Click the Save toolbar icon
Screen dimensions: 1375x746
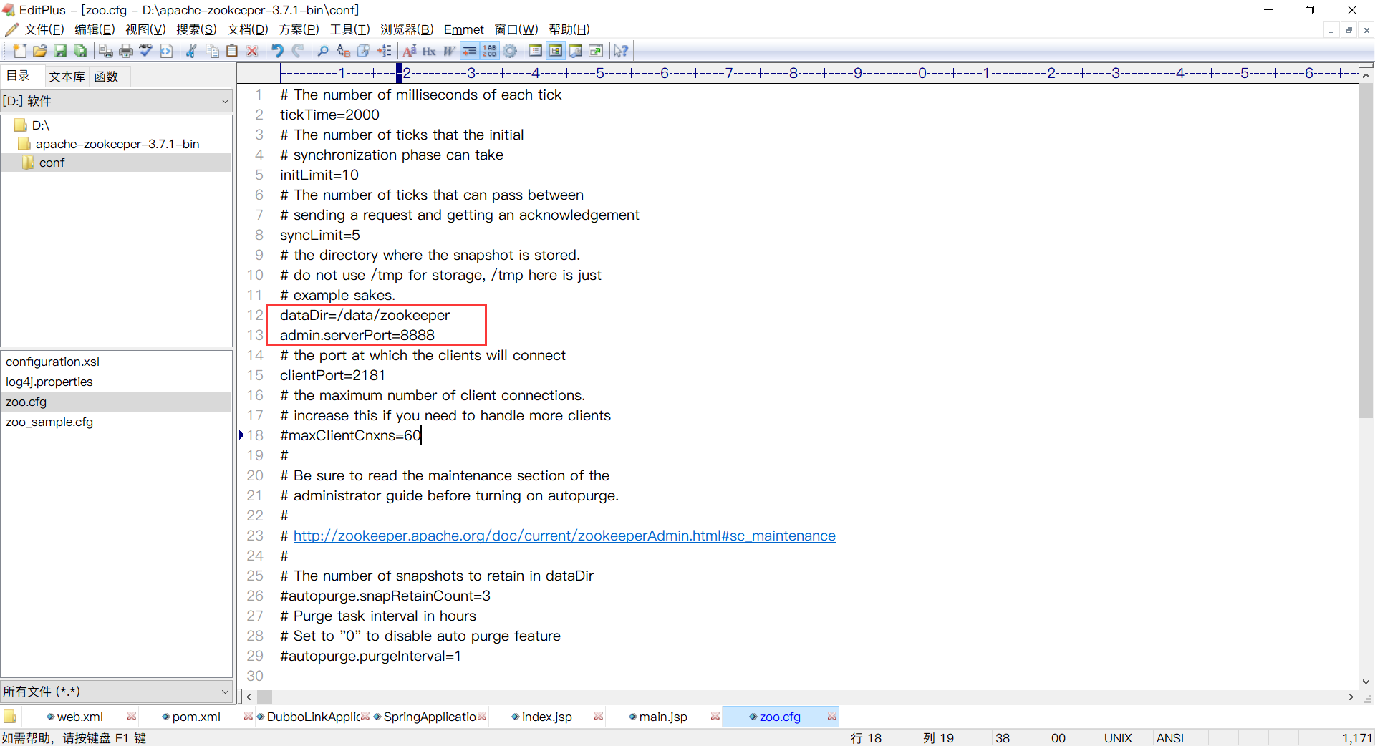tap(60, 51)
